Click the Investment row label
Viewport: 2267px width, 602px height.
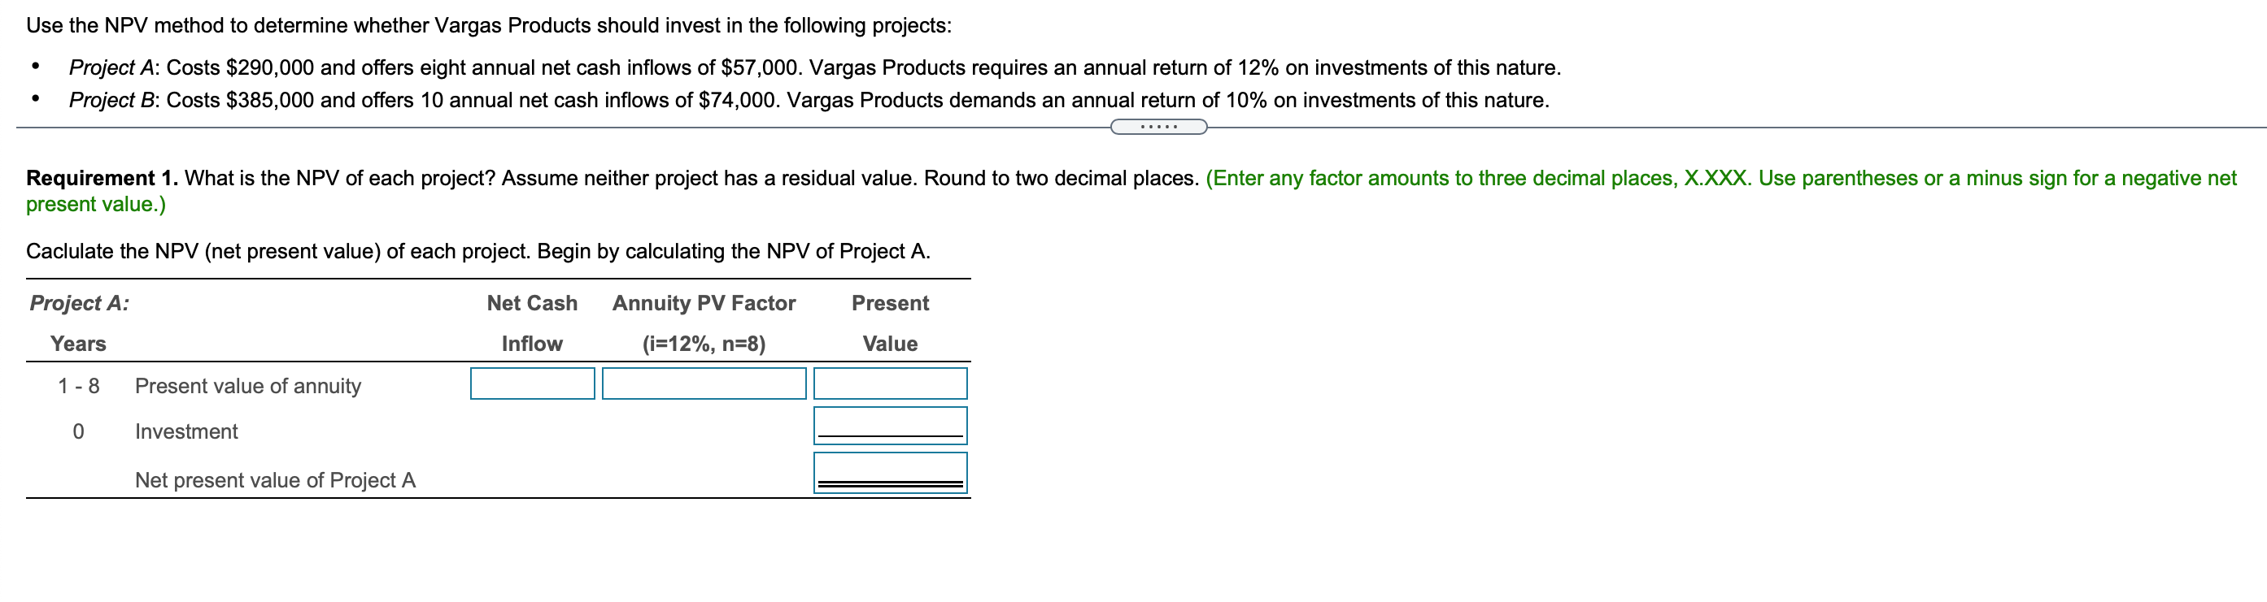coord(185,431)
